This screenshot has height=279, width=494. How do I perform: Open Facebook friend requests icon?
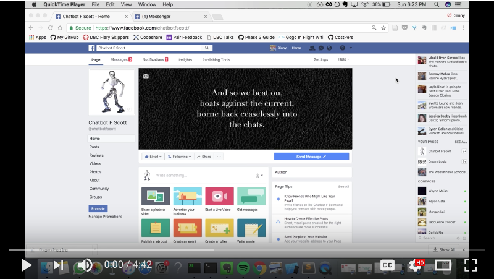coord(312,48)
